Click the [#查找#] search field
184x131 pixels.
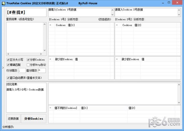click(x=26, y=13)
